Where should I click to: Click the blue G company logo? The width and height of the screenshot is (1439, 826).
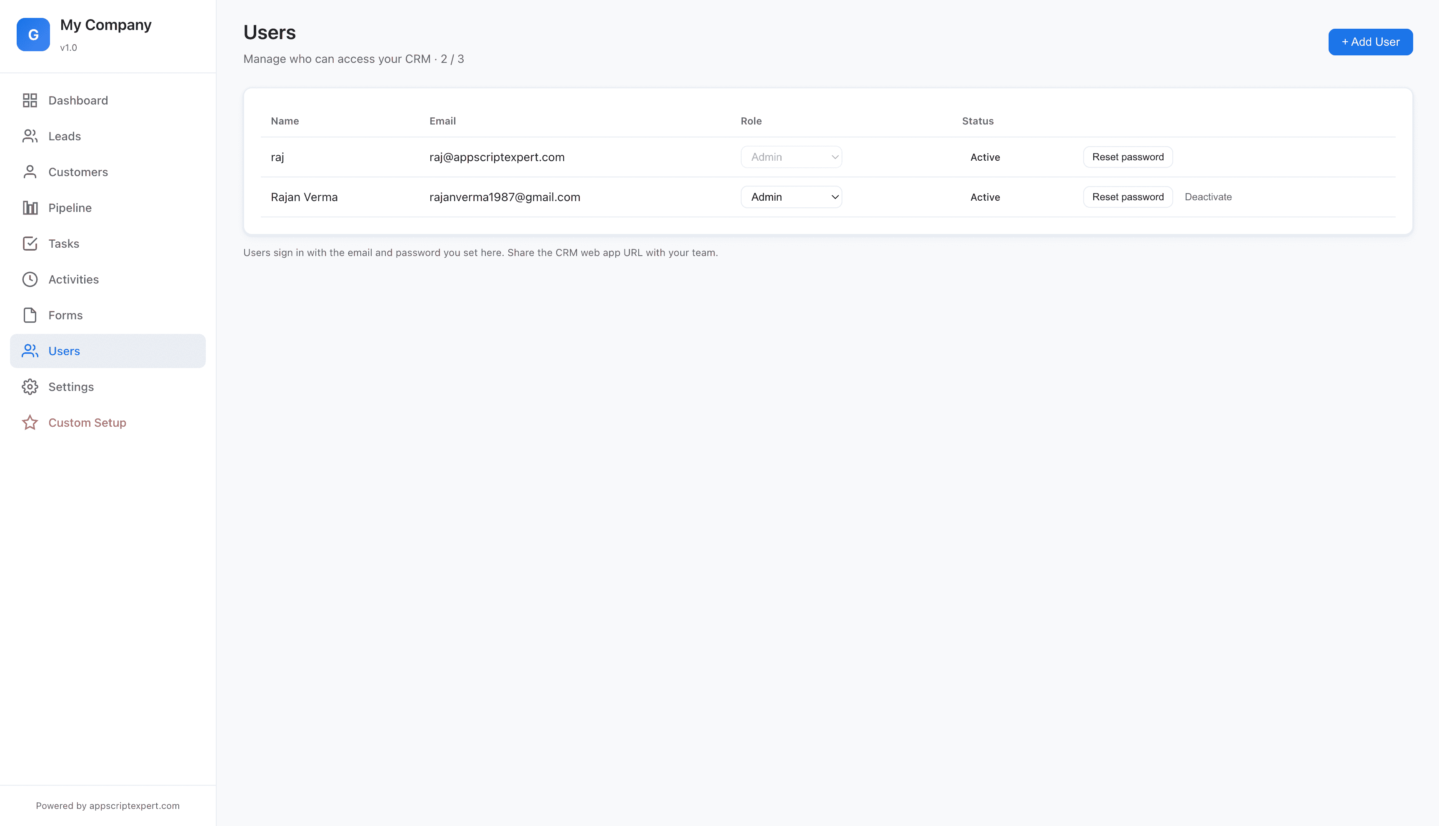(33, 35)
